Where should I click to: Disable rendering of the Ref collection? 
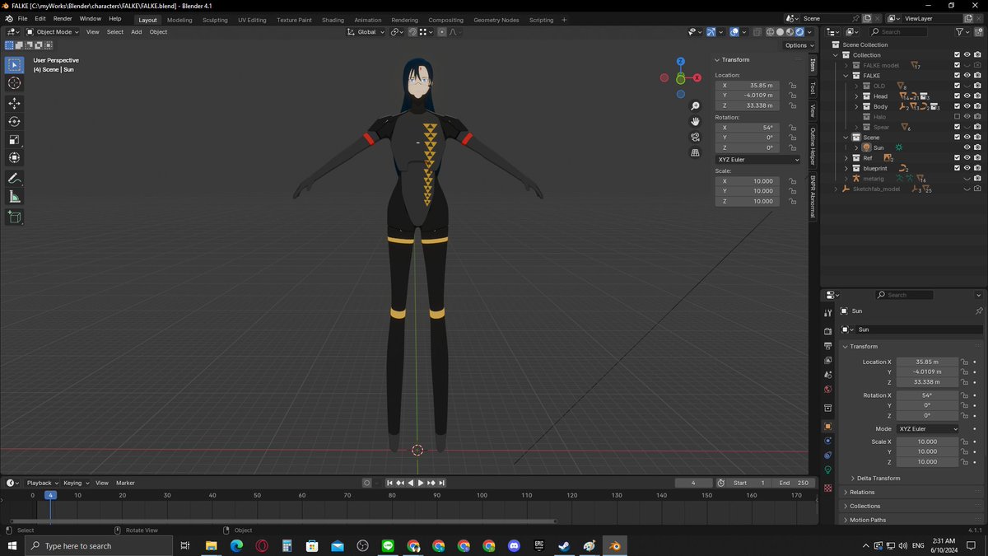coord(977,158)
